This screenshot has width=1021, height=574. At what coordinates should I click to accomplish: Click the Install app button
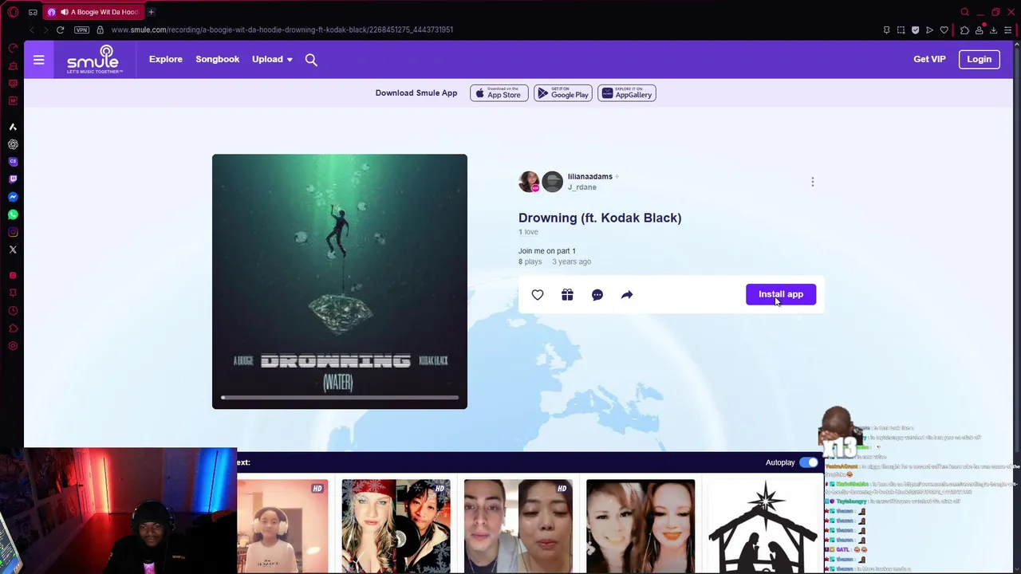coord(781,294)
